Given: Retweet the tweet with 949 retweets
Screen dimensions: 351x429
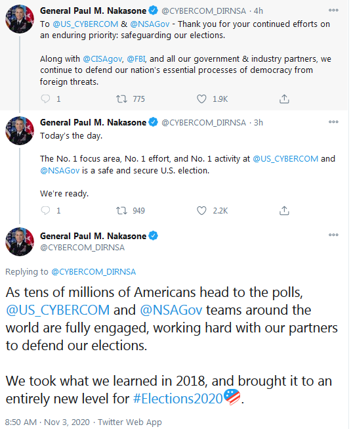Looking at the screenshot, I should 121,210.
